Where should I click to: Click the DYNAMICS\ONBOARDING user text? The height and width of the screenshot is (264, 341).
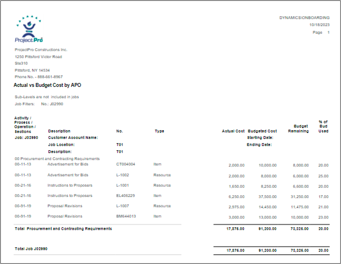(x=304, y=18)
